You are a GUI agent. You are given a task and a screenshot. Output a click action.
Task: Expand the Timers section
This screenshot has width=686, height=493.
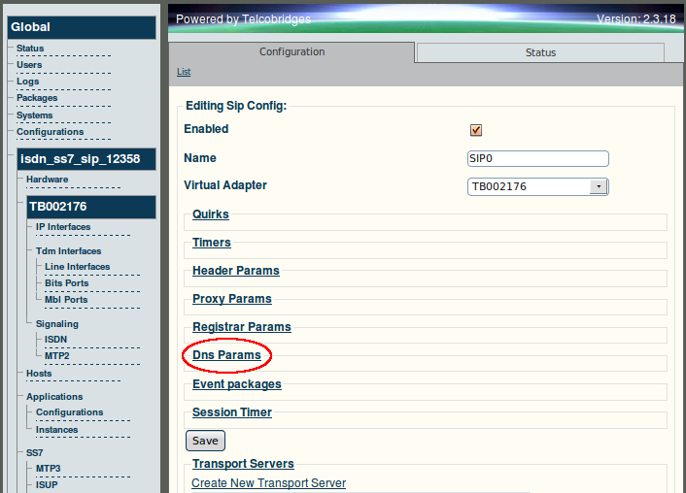[211, 242]
